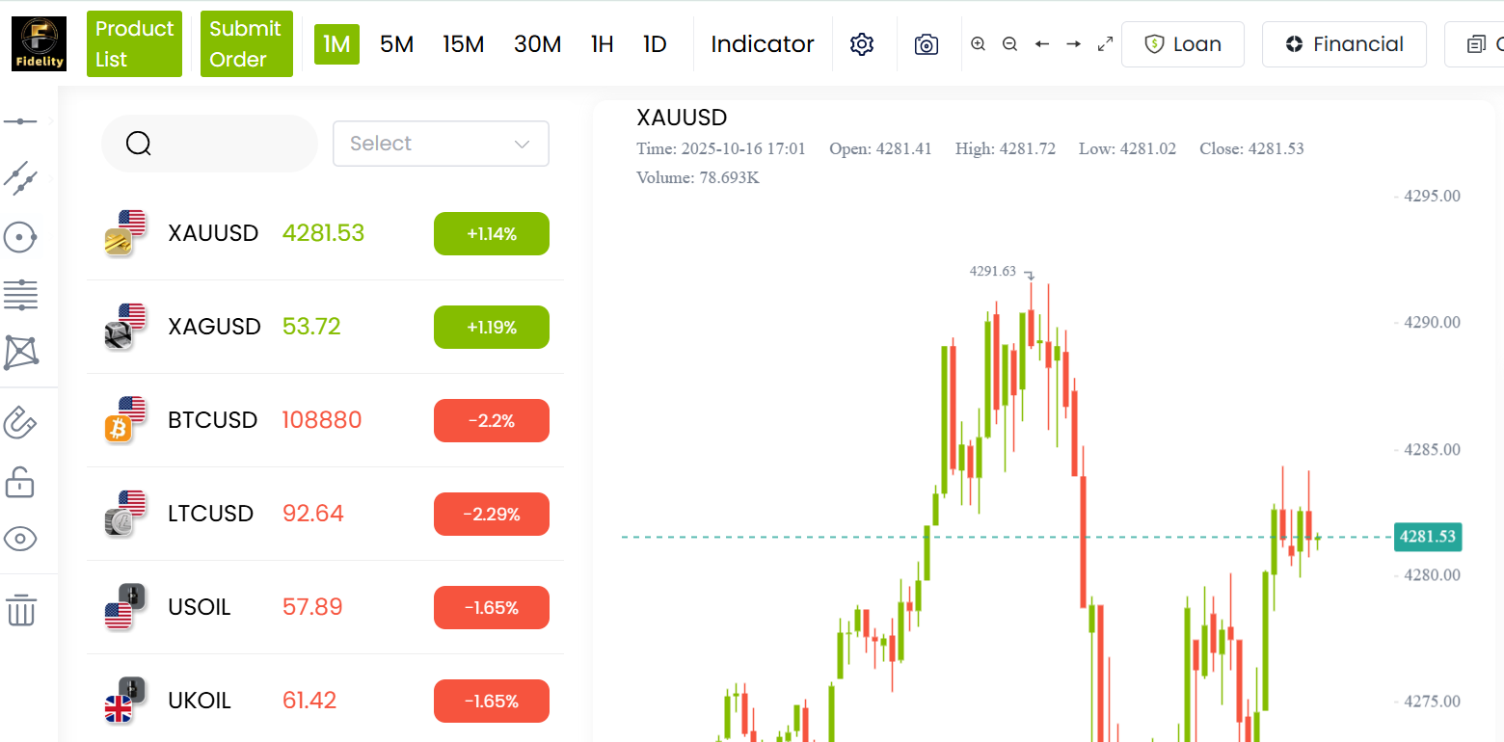The height and width of the screenshot is (742, 1504).
Task: Toggle magnet snap mode
Action: 20,421
